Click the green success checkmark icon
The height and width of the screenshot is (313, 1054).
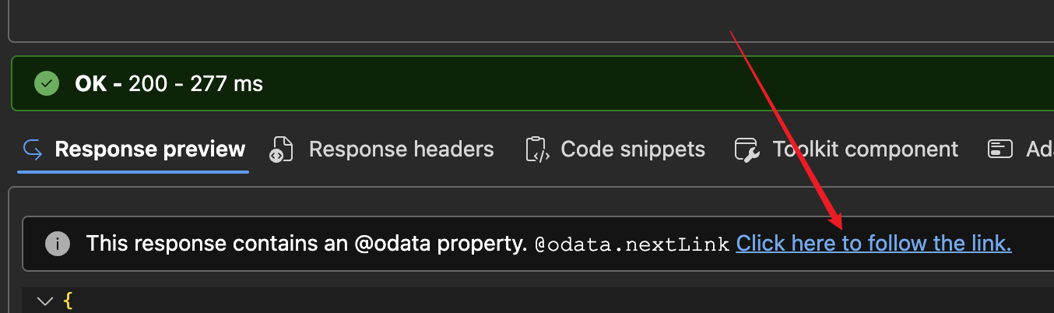(x=47, y=83)
